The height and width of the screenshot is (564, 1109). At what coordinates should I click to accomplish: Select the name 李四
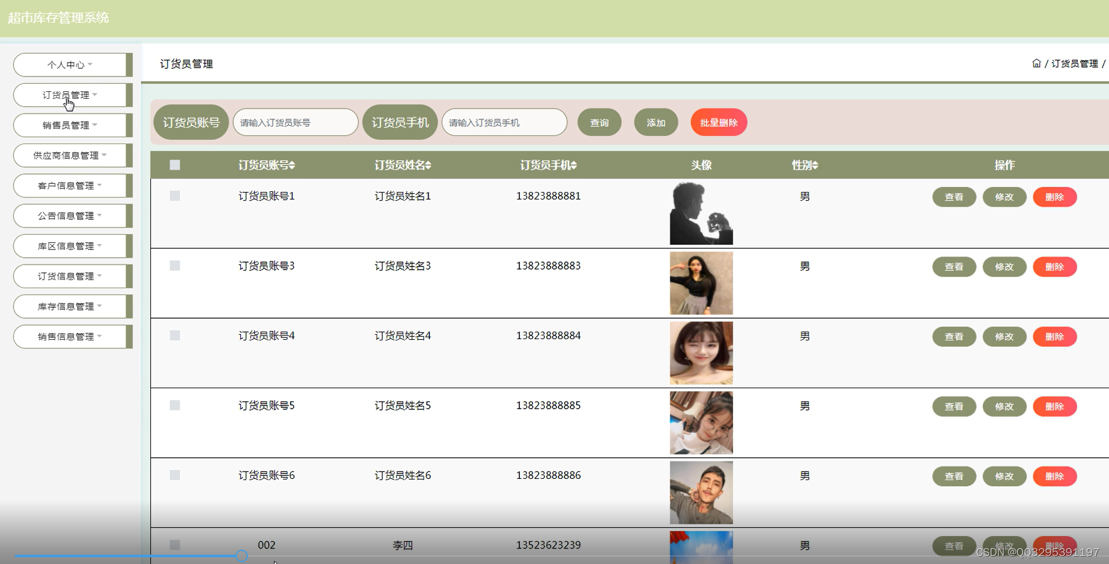[x=403, y=545]
